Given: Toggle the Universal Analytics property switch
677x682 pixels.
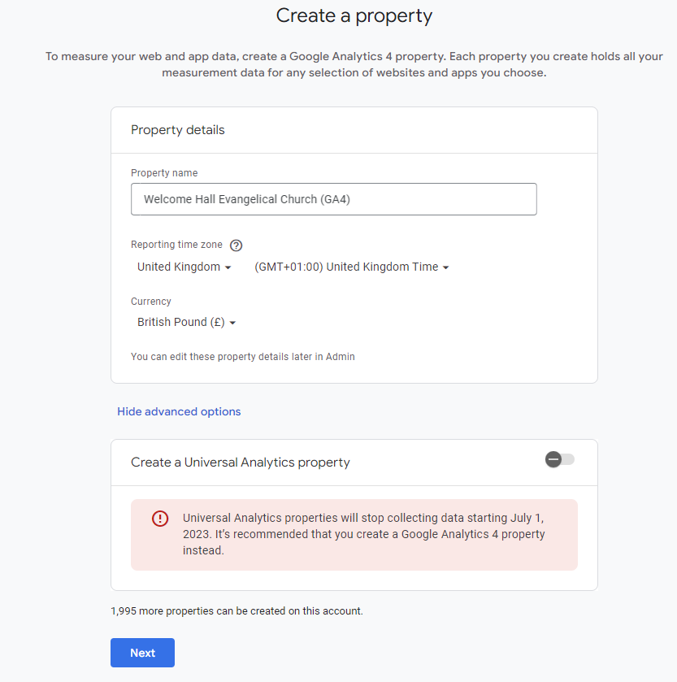Looking at the screenshot, I should [560, 459].
